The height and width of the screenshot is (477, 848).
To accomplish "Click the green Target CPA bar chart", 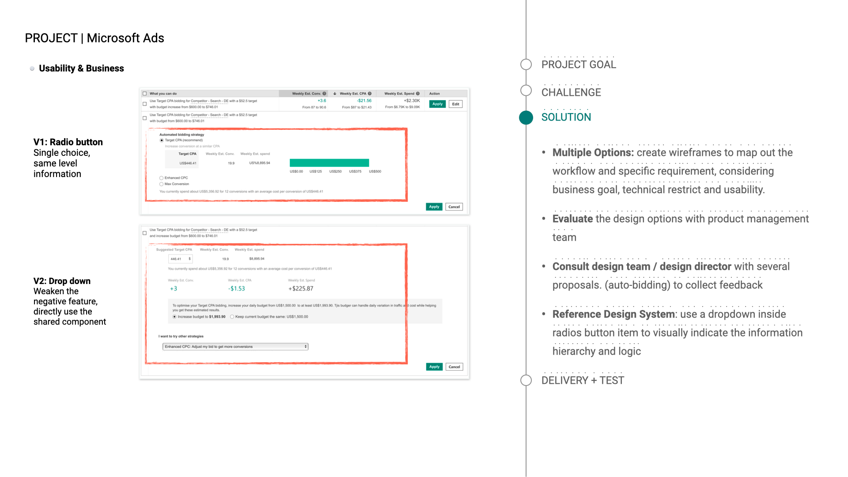I will 329,163.
